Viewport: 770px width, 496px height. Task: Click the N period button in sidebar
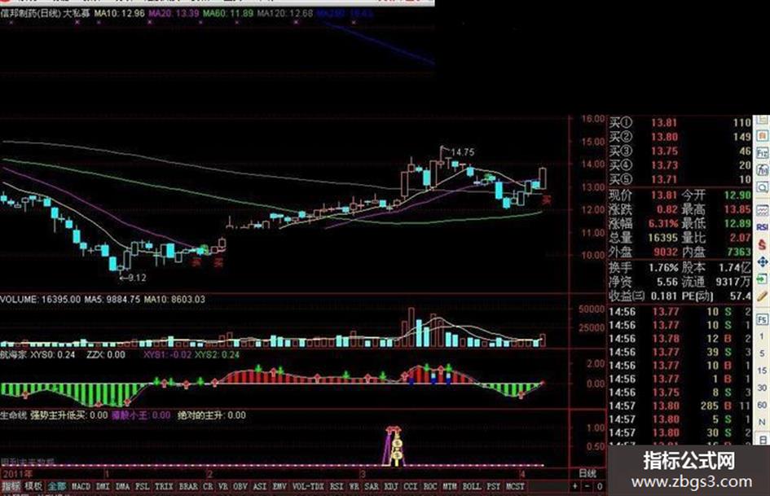[x=762, y=422]
